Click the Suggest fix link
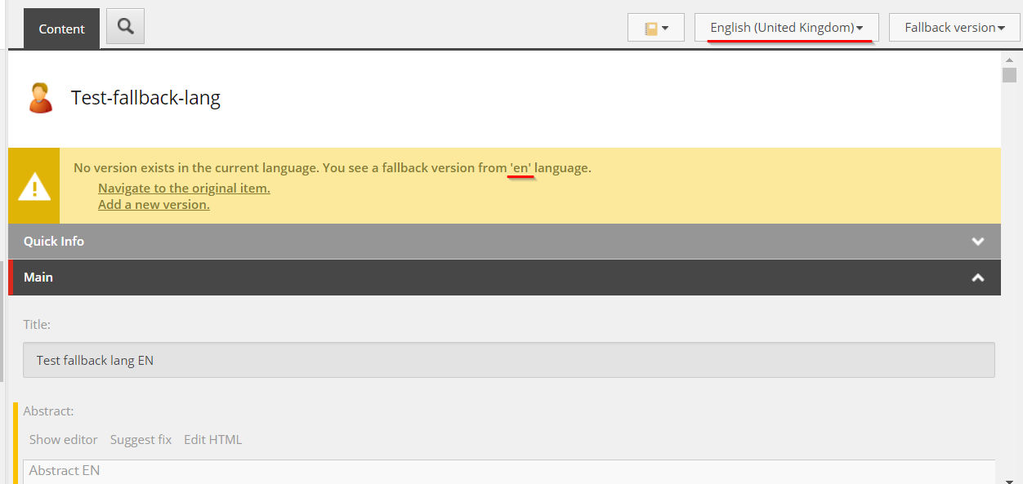Screen dimensions: 1023x484 pyautogui.click(x=141, y=439)
